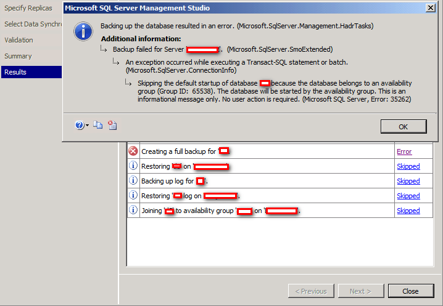The image size is (443, 306).
Task: Click the Next wizard button
Action: coord(361,291)
